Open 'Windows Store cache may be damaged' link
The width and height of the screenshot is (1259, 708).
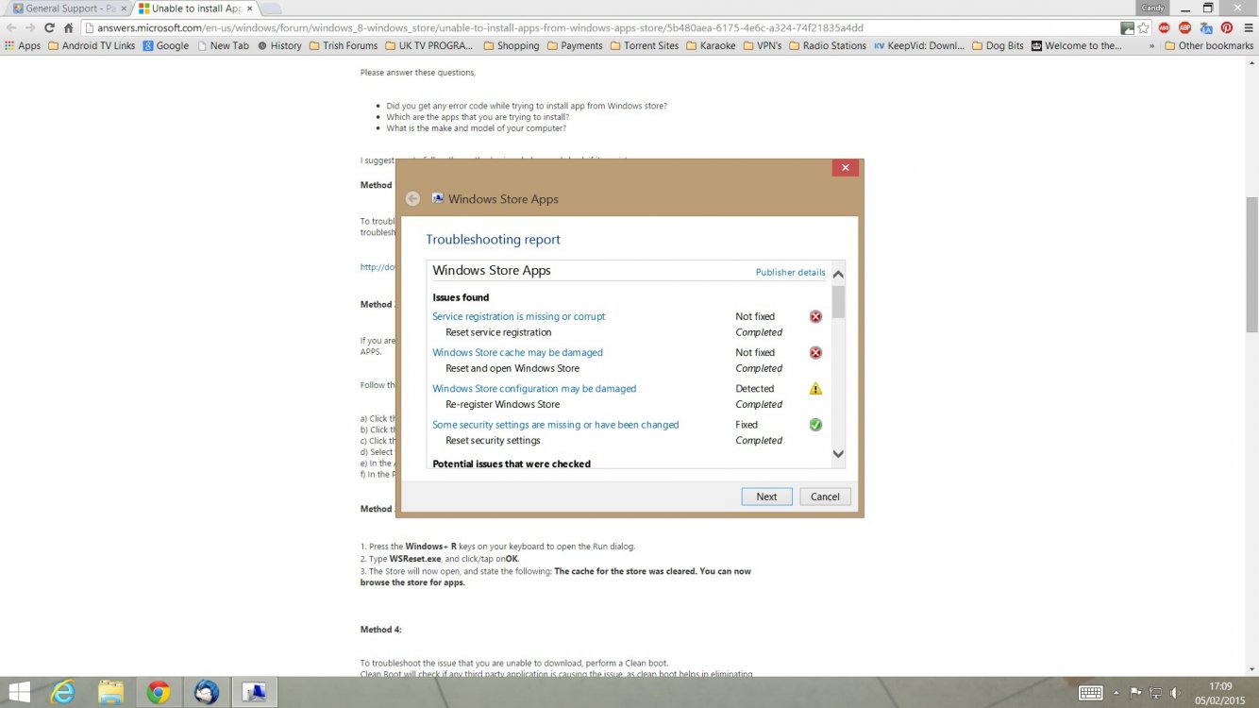coord(517,352)
